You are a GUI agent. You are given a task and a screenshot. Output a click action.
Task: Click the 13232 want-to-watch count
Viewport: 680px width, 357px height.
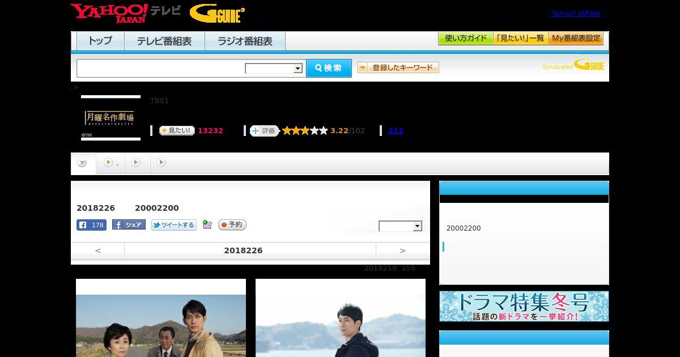pos(210,131)
